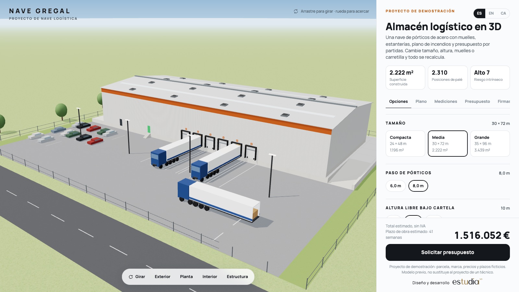Click the 2.310 Posiciones de palé card
519x292 pixels.
point(448,78)
